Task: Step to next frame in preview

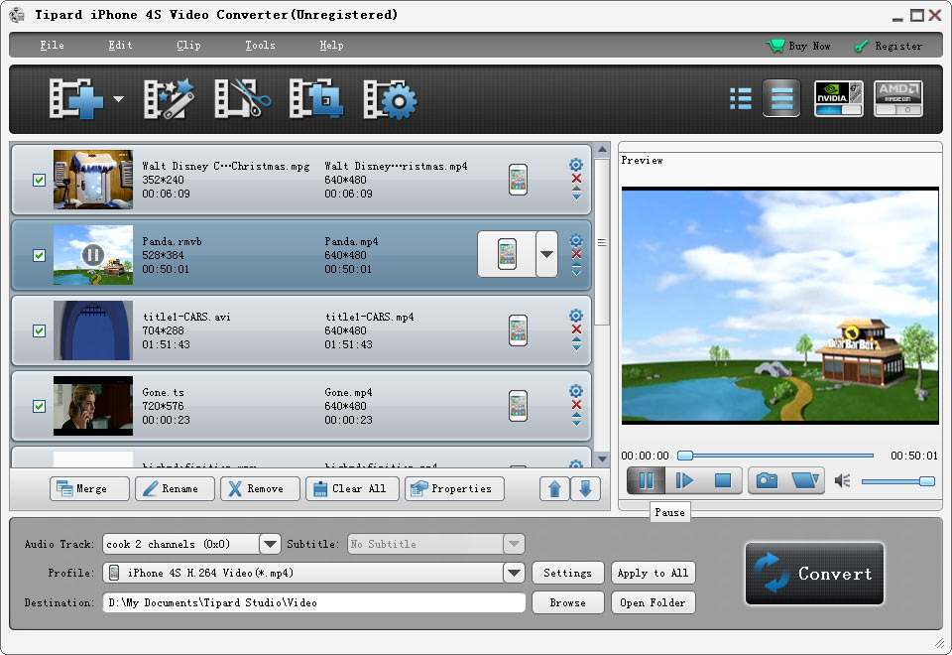Action: (684, 480)
